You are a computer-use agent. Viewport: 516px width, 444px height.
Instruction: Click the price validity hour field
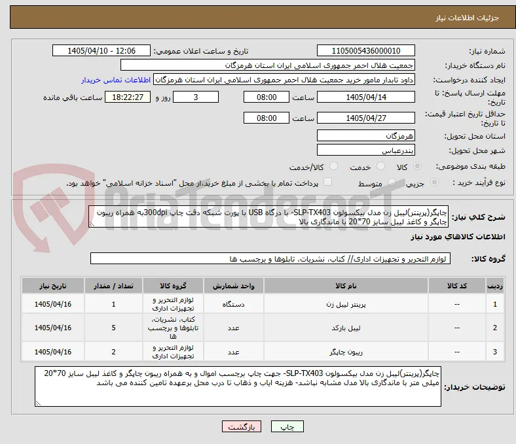click(267, 118)
